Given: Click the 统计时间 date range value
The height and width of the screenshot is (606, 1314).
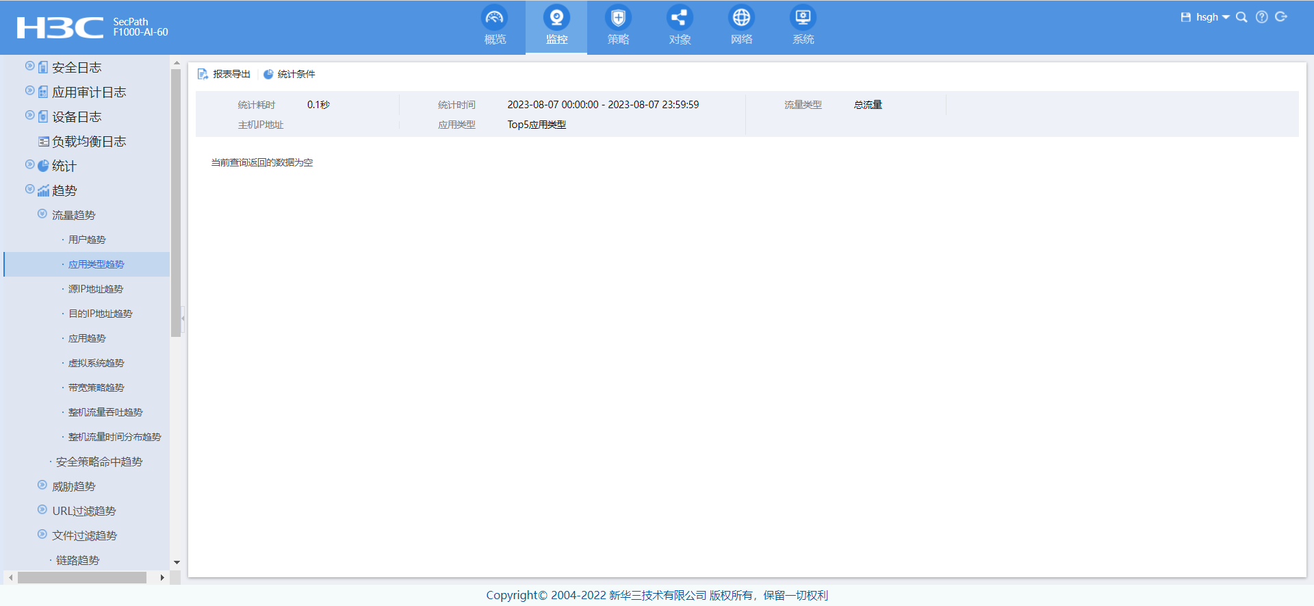Looking at the screenshot, I should pos(603,105).
